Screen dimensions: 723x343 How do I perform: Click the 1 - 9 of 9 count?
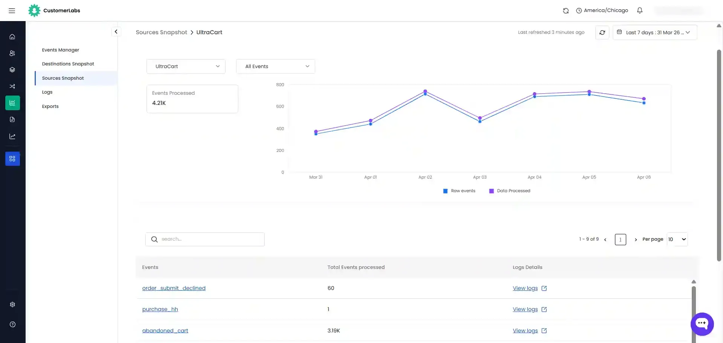pyautogui.click(x=589, y=239)
